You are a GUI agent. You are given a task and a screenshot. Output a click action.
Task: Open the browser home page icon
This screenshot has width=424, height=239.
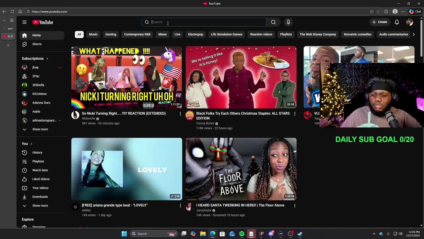[20, 12]
